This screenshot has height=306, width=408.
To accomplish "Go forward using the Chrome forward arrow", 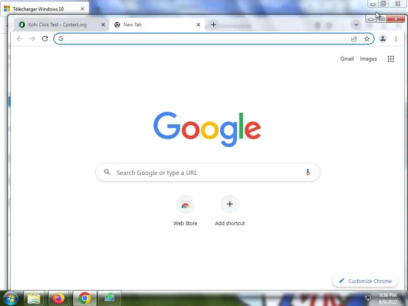I will coord(32,39).
